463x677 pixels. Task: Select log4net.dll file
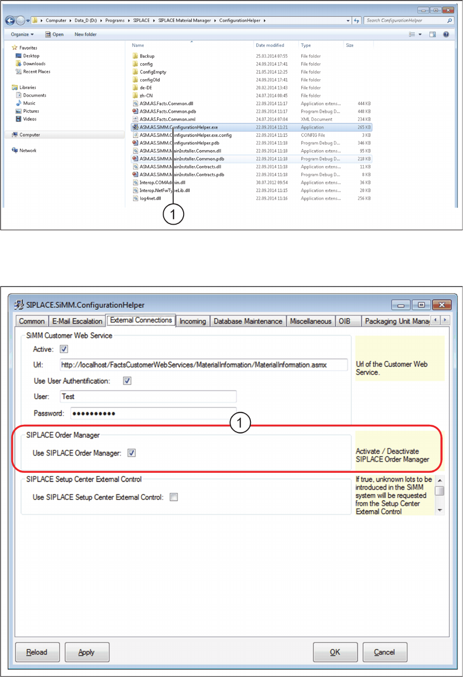[x=147, y=199]
